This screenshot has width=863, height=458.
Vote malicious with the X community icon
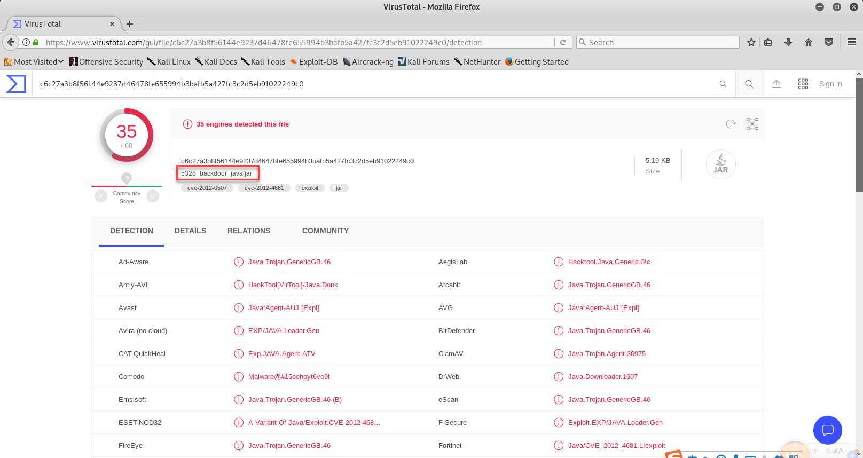point(101,196)
